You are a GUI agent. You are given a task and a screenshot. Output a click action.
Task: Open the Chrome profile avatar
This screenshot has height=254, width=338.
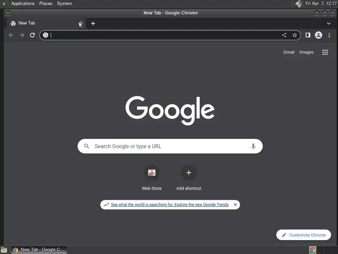pos(319,35)
